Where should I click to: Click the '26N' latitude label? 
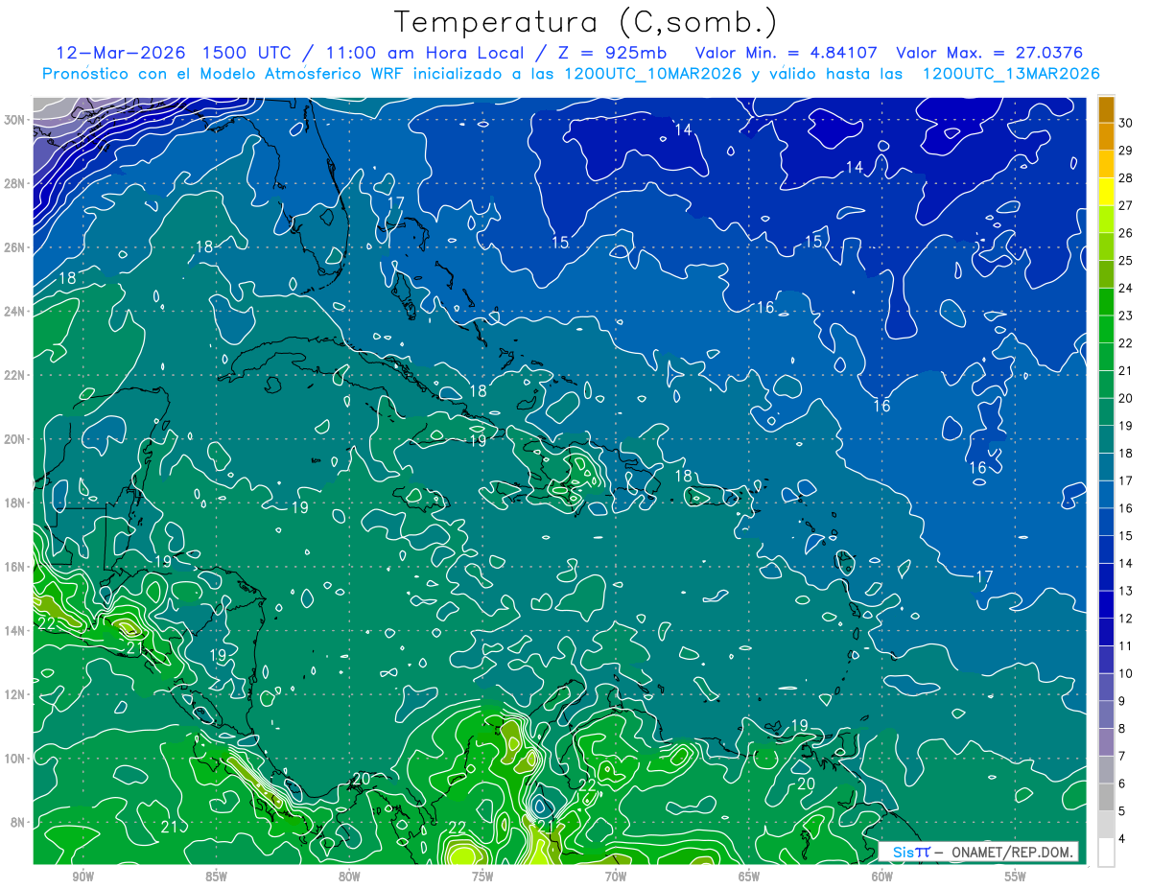[15, 247]
